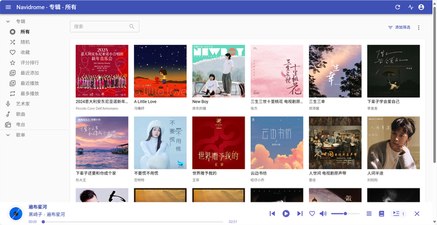Click the refresh icon in header
437x225 pixels.
398,7
